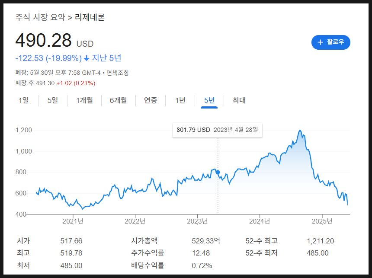Click the 주가수익률 label
This screenshot has width=372, height=278.
(x=148, y=253)
